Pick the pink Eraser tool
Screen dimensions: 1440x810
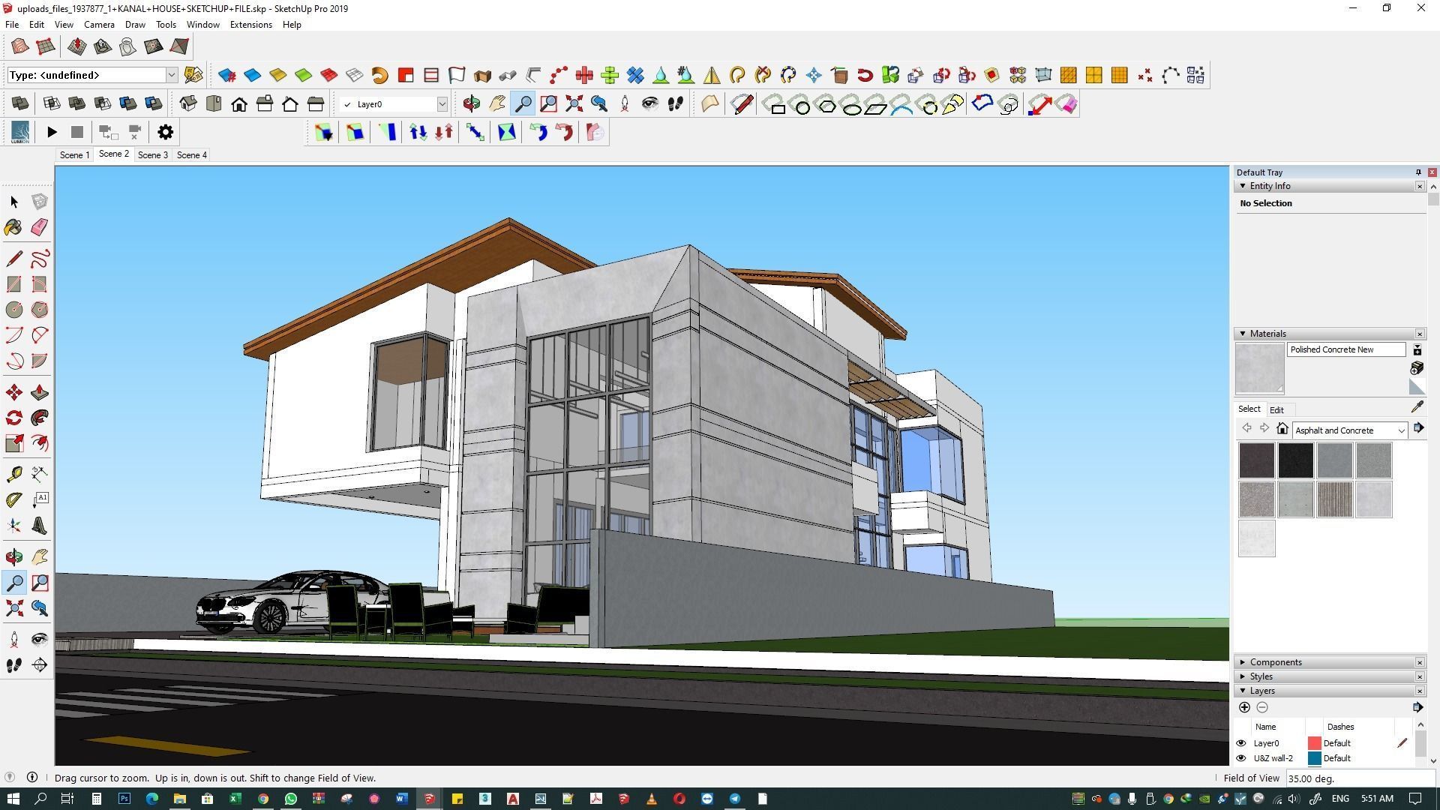(x=40, y=227)
